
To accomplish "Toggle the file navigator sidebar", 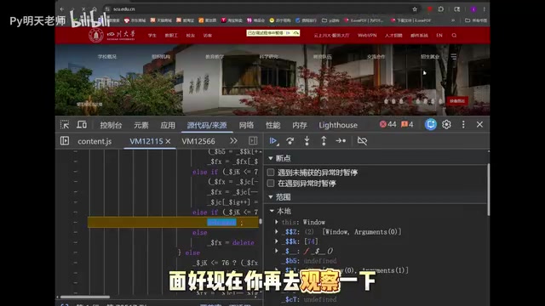I will click(x=65, y=141).
